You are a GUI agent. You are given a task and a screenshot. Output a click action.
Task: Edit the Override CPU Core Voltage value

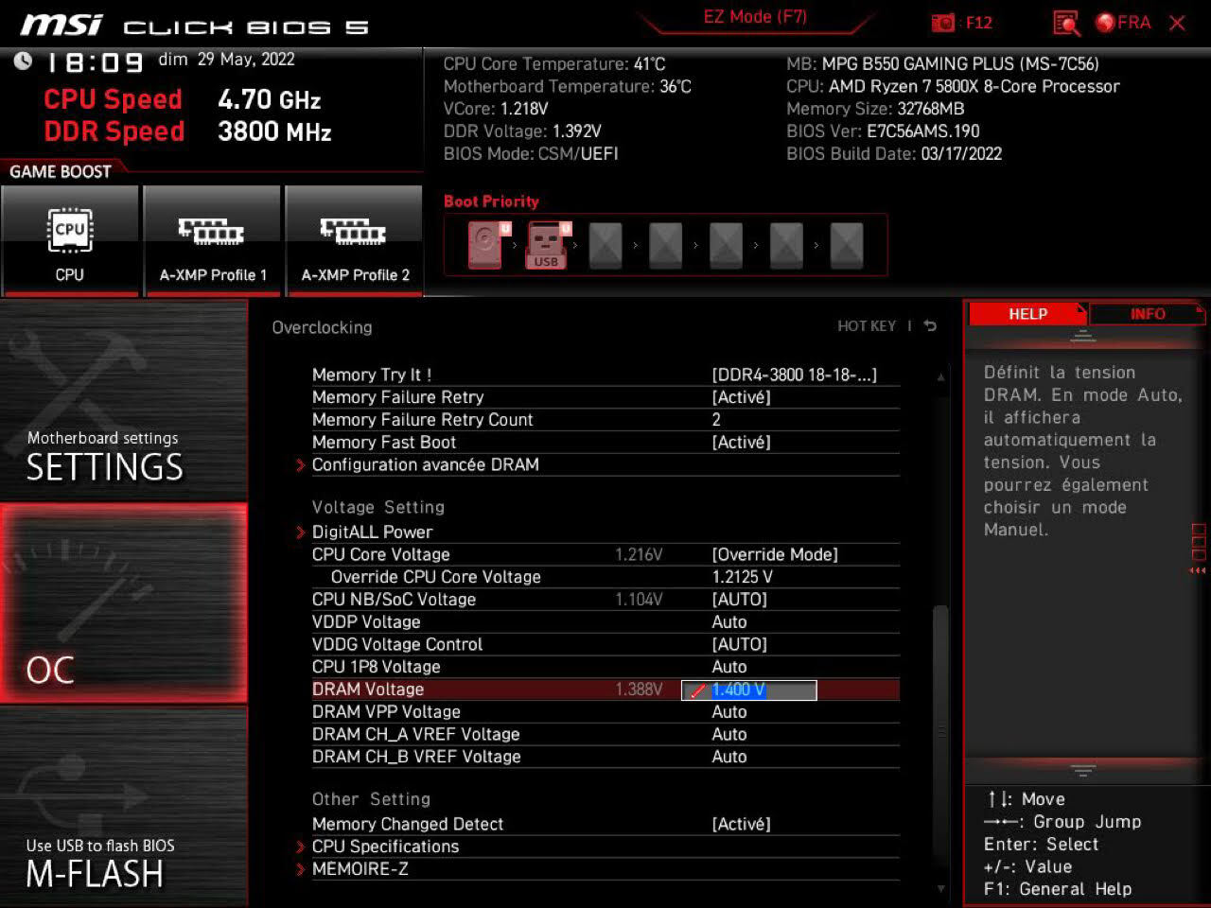pyautogui.click(x=743, y=577)
